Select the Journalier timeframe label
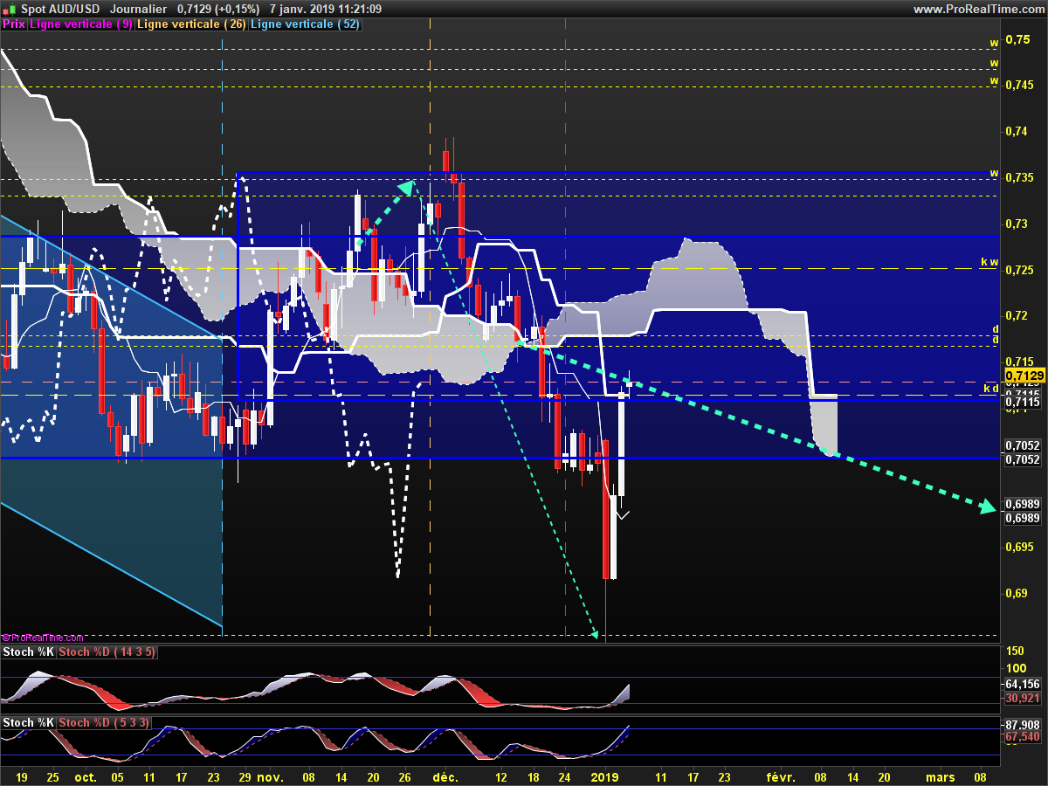1048x786 pixels. [139, 9]
